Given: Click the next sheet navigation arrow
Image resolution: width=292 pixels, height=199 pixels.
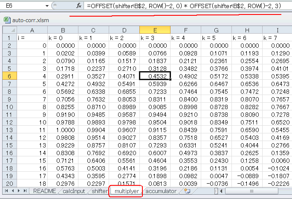Looking at the screenshot, I should tap(19, 191).
